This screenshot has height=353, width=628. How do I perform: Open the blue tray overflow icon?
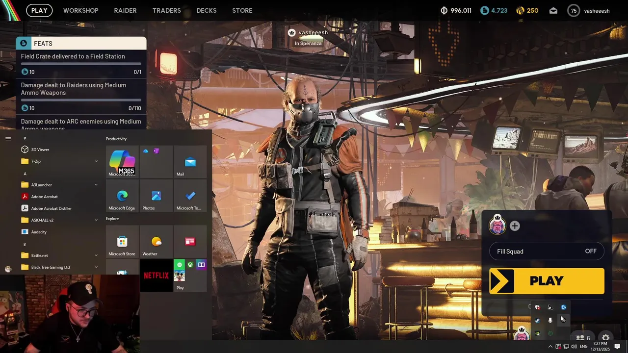click(563, 307)
